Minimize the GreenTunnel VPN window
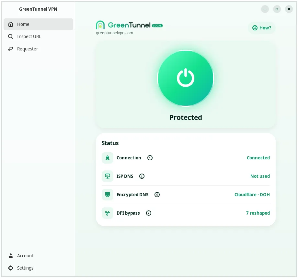The image size is (298, 278). [x=265, y=9]
